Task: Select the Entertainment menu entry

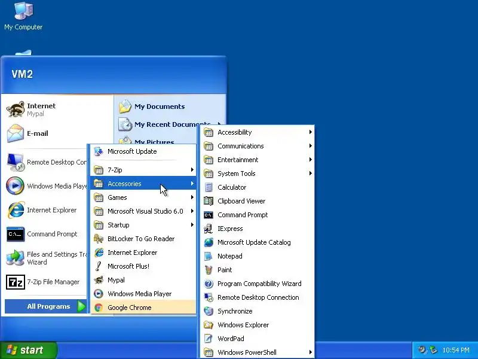Action: click(x=258, y=160)
